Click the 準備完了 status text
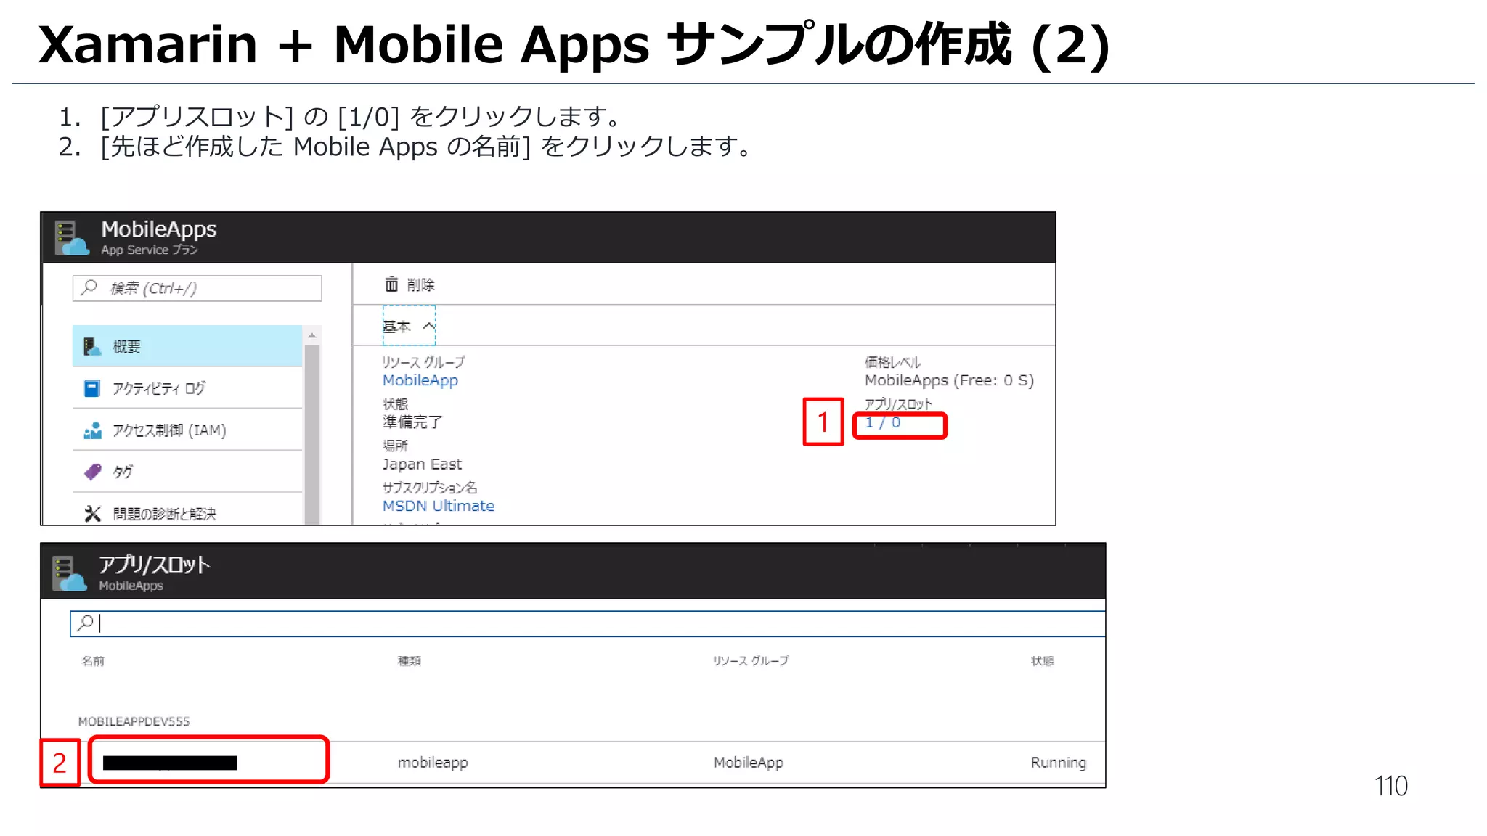Viewport: 1487px width, 836px height. click(412, 422)
